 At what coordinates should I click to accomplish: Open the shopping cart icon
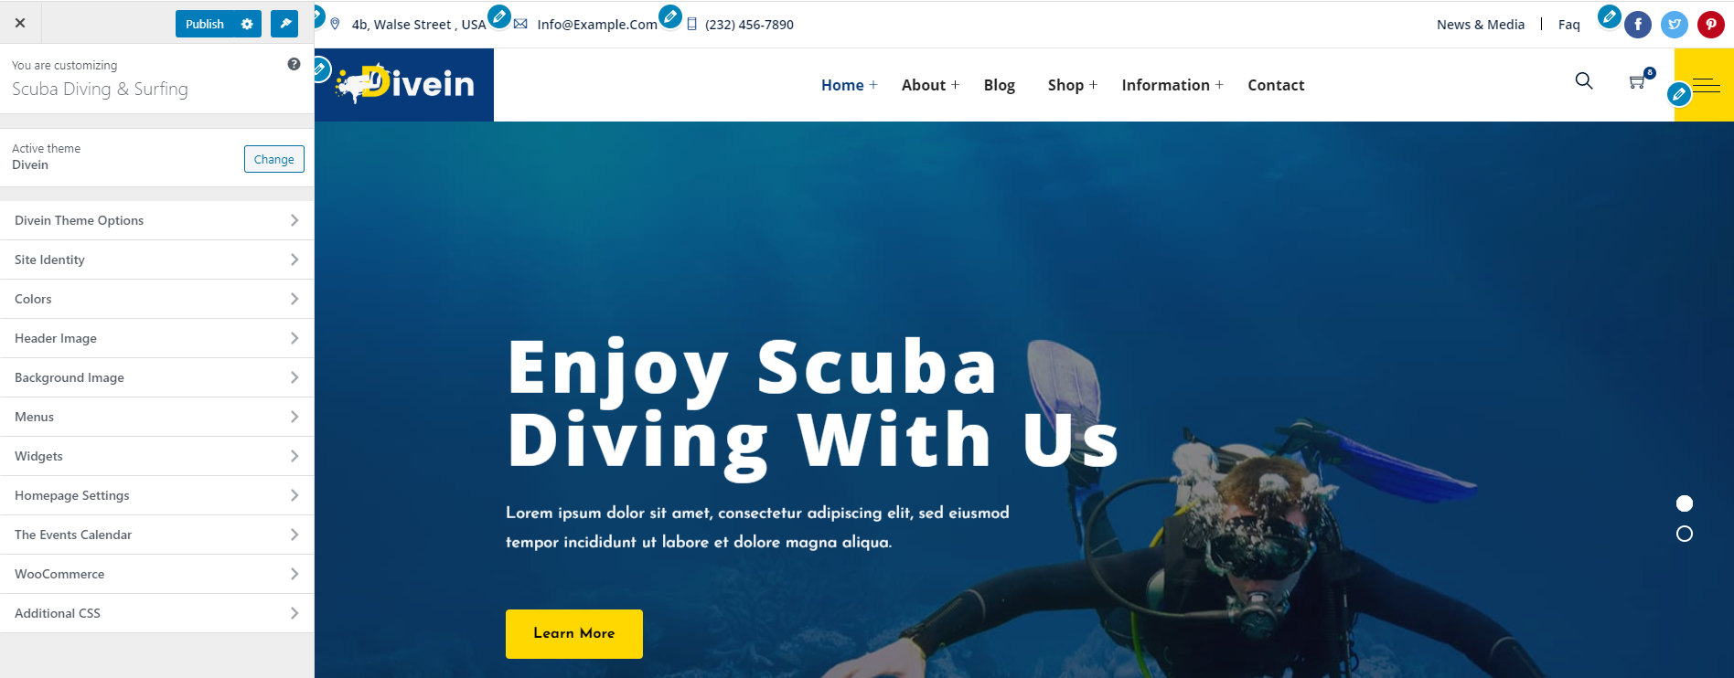point(1638,82)
